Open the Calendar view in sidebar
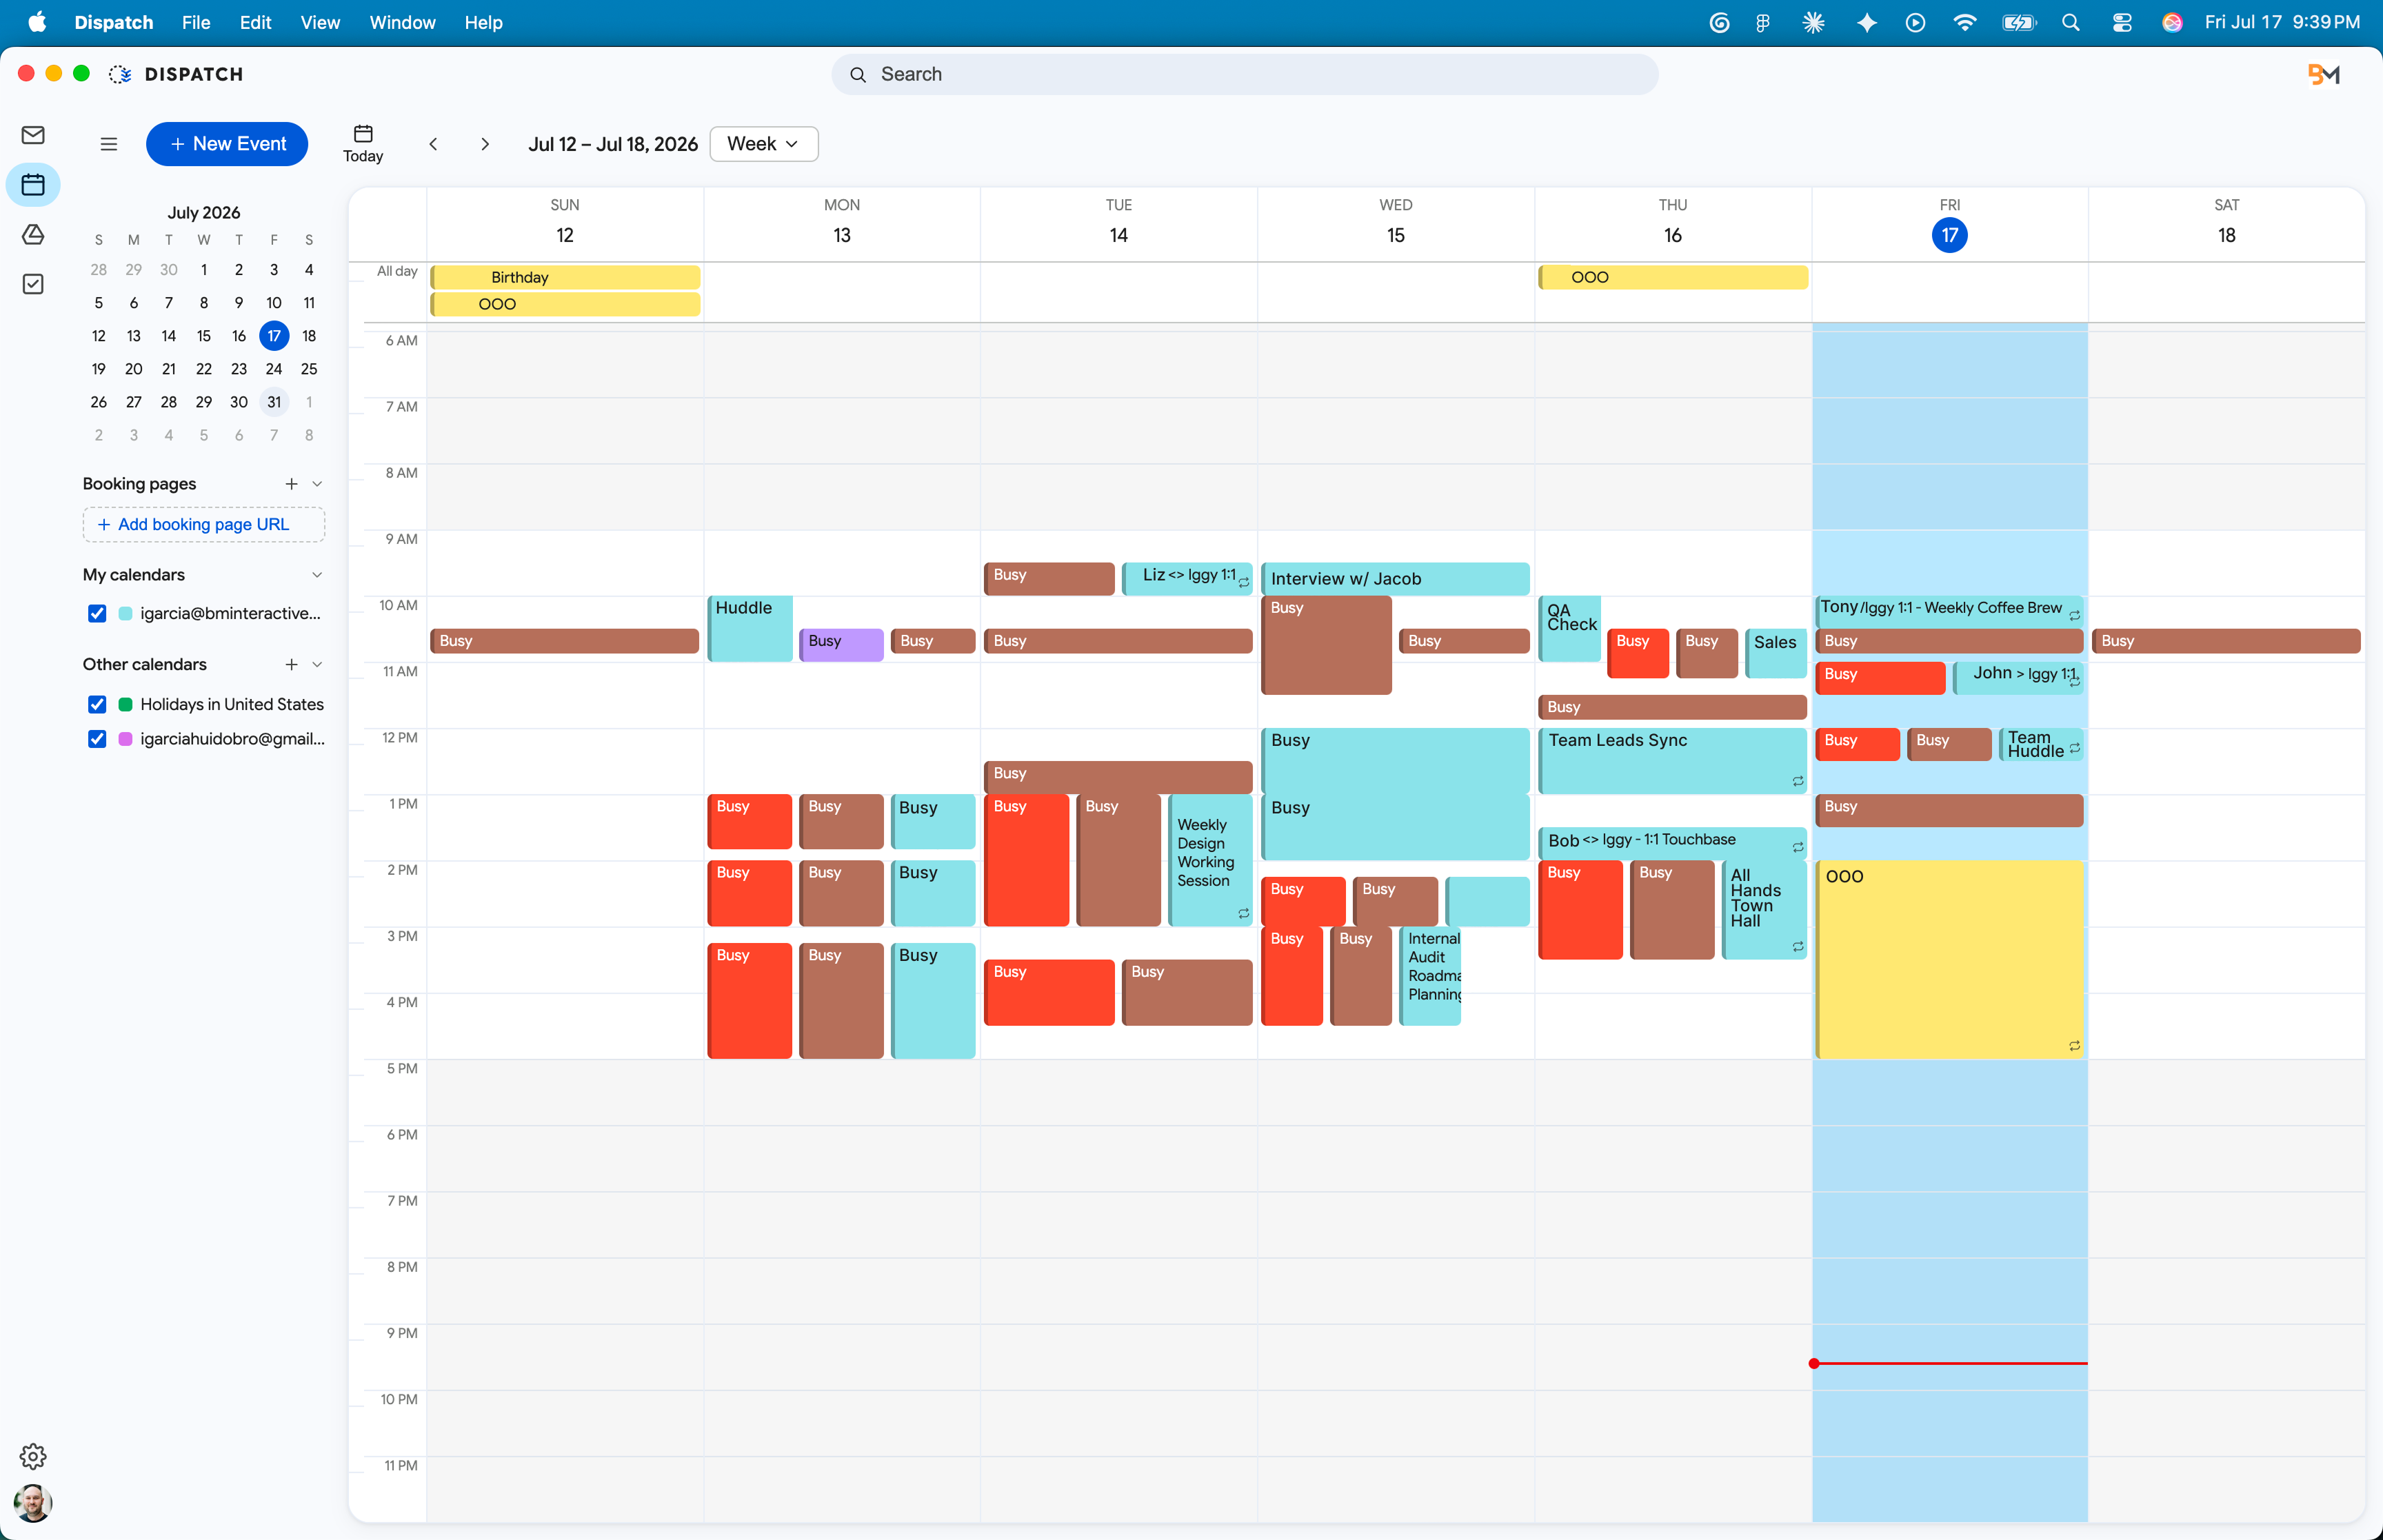Image resolution: width=2383 pixels, height=1540 pixels. pyautogui.click(x=33, y=185)
